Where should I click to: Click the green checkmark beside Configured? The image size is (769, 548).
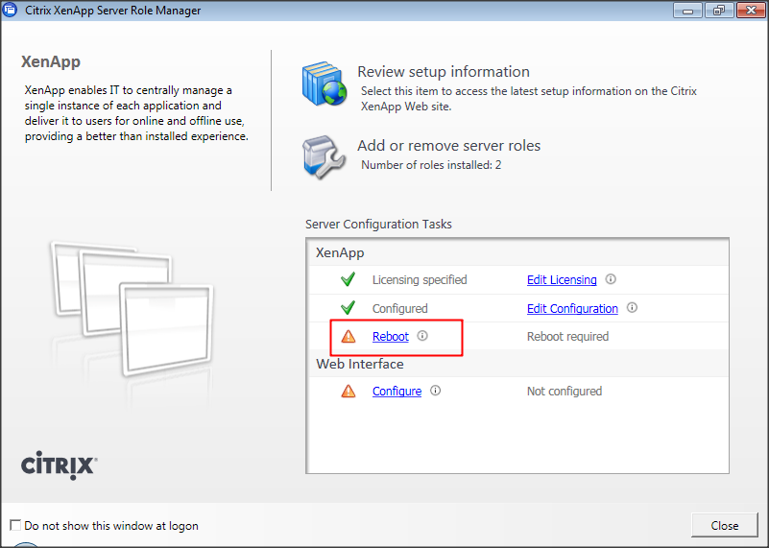coord(348,308)
